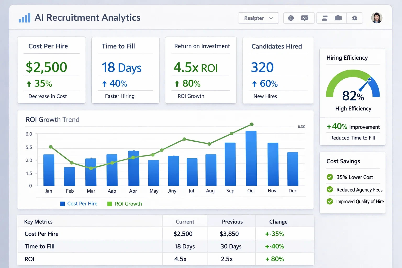The width and height of the screenshot is (402, 268).
Task: Click the January ROI line data point
Action: 51,147
